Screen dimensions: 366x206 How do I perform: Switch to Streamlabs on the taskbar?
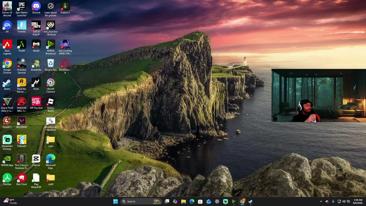pos(225,201)
